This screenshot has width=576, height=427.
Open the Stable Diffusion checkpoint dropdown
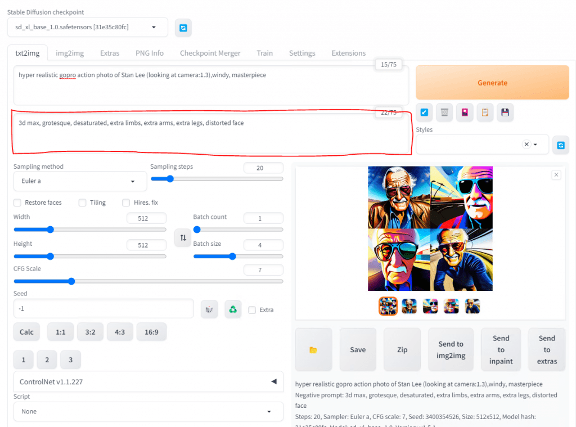87,27
